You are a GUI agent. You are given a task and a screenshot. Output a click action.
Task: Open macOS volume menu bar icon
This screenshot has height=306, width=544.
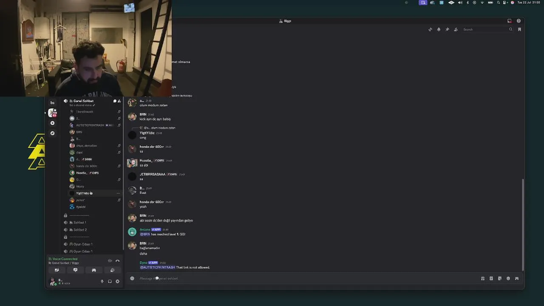460,3
